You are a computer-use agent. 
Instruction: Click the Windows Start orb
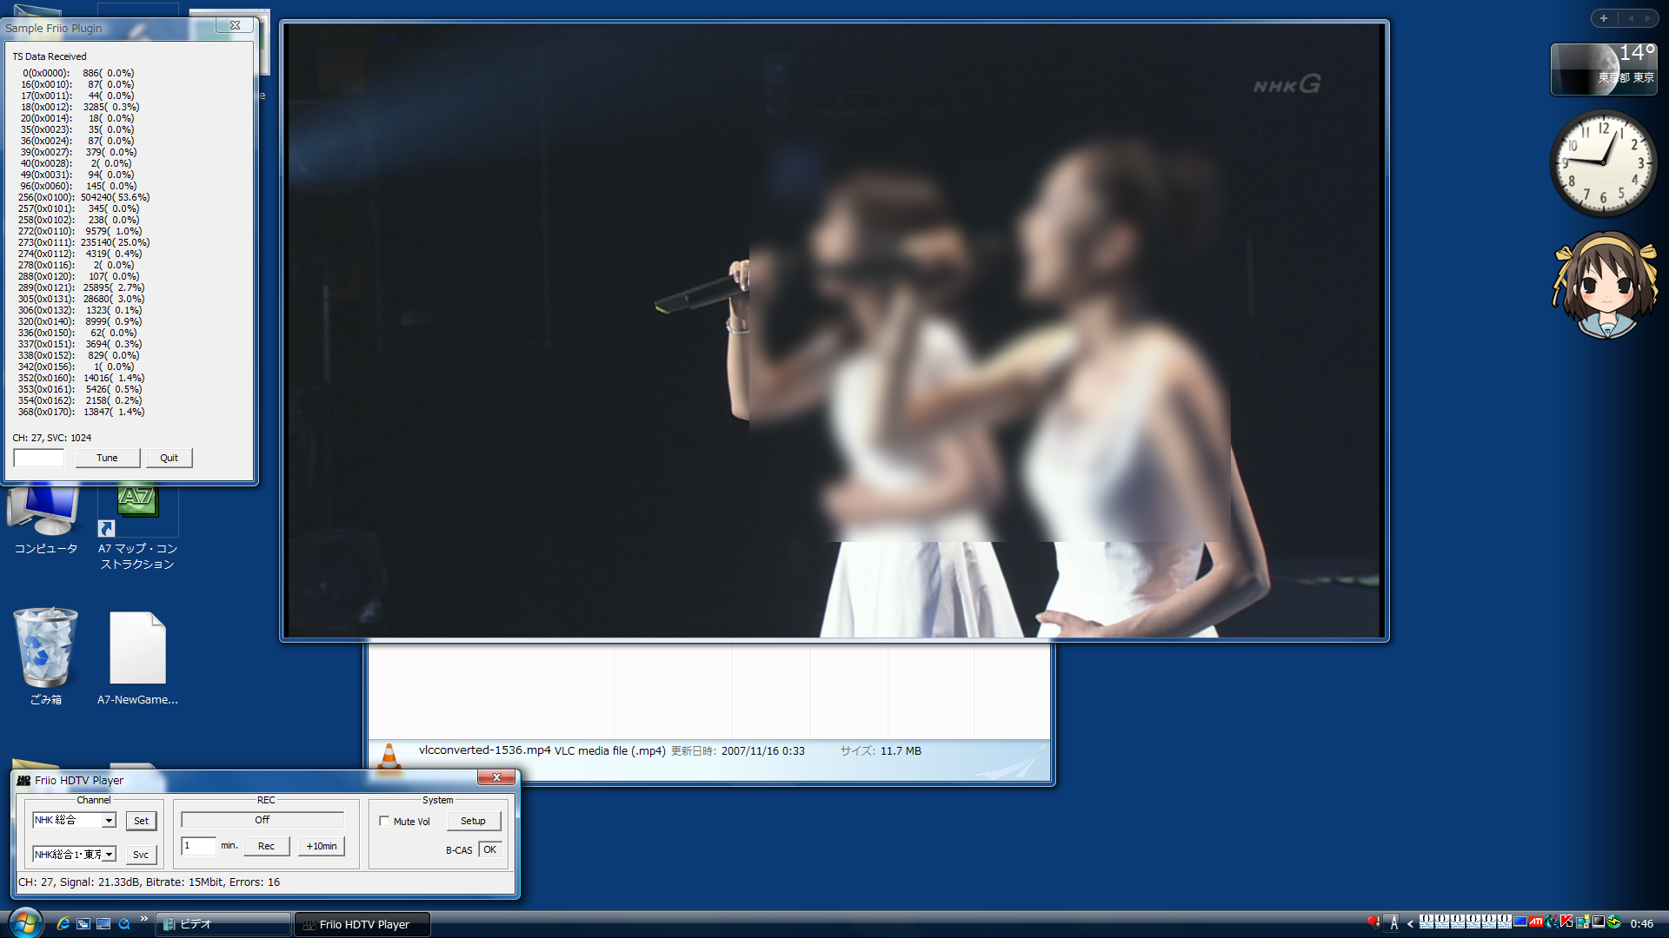point(25,923)
